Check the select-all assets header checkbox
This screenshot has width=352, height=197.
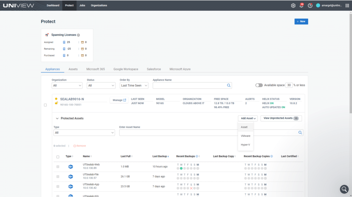58,157
